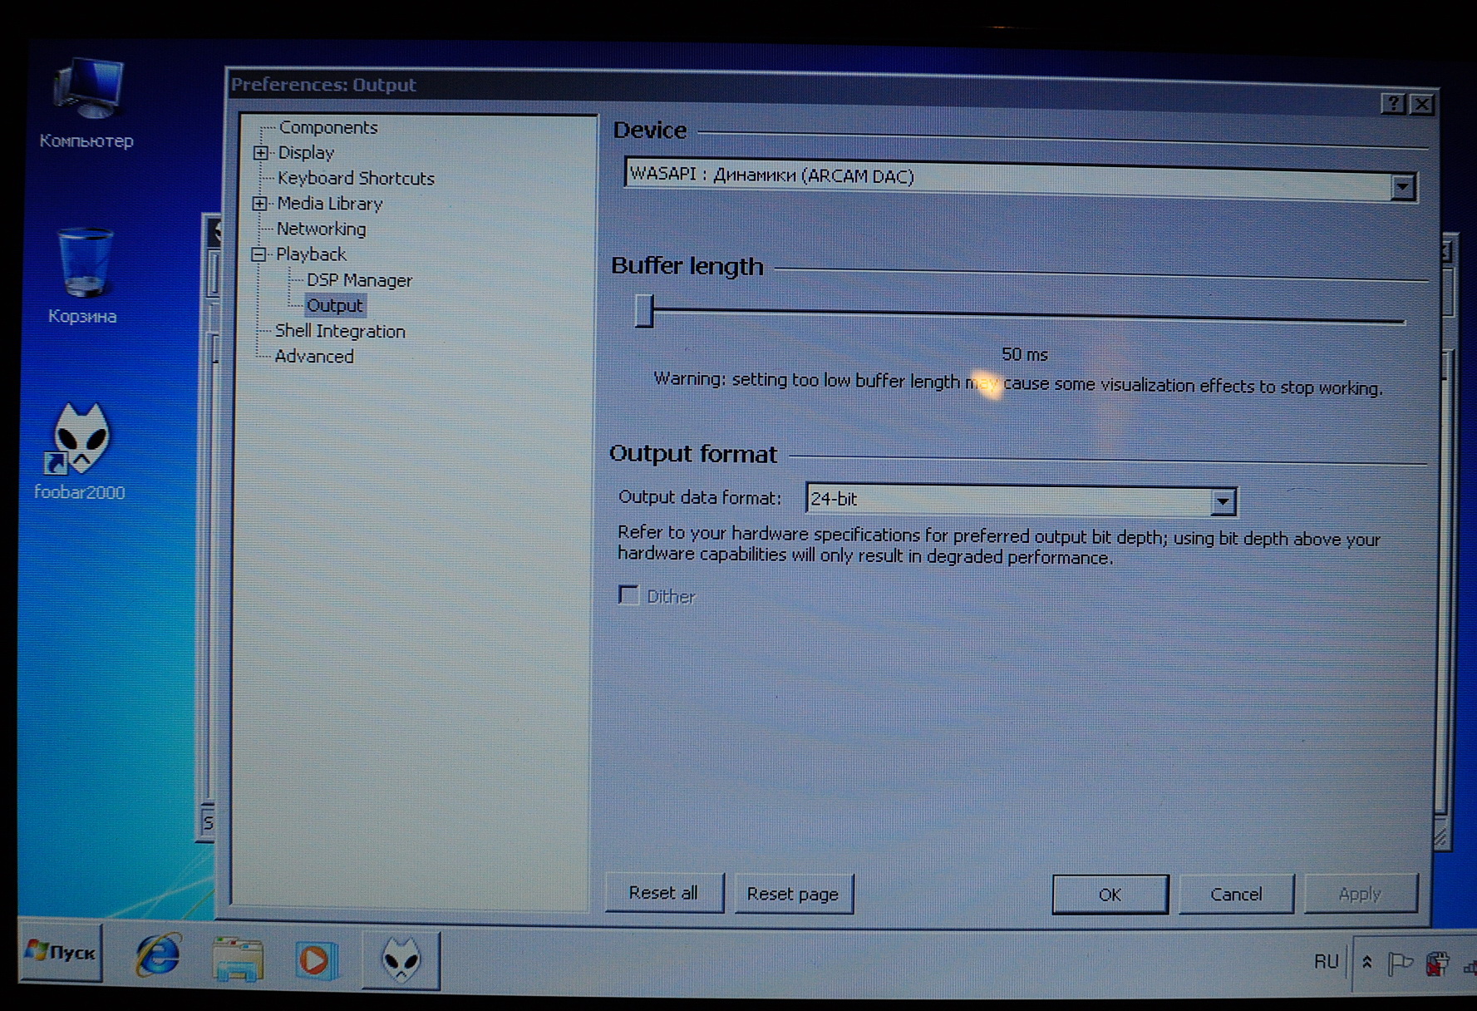Click the 'Output data format:' label
This screenshot has width=1477, height=1011.
700,498
